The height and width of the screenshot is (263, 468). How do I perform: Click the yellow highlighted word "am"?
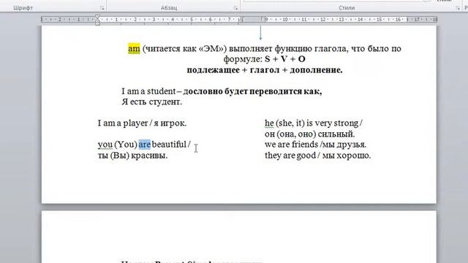[x=134, y=48]
